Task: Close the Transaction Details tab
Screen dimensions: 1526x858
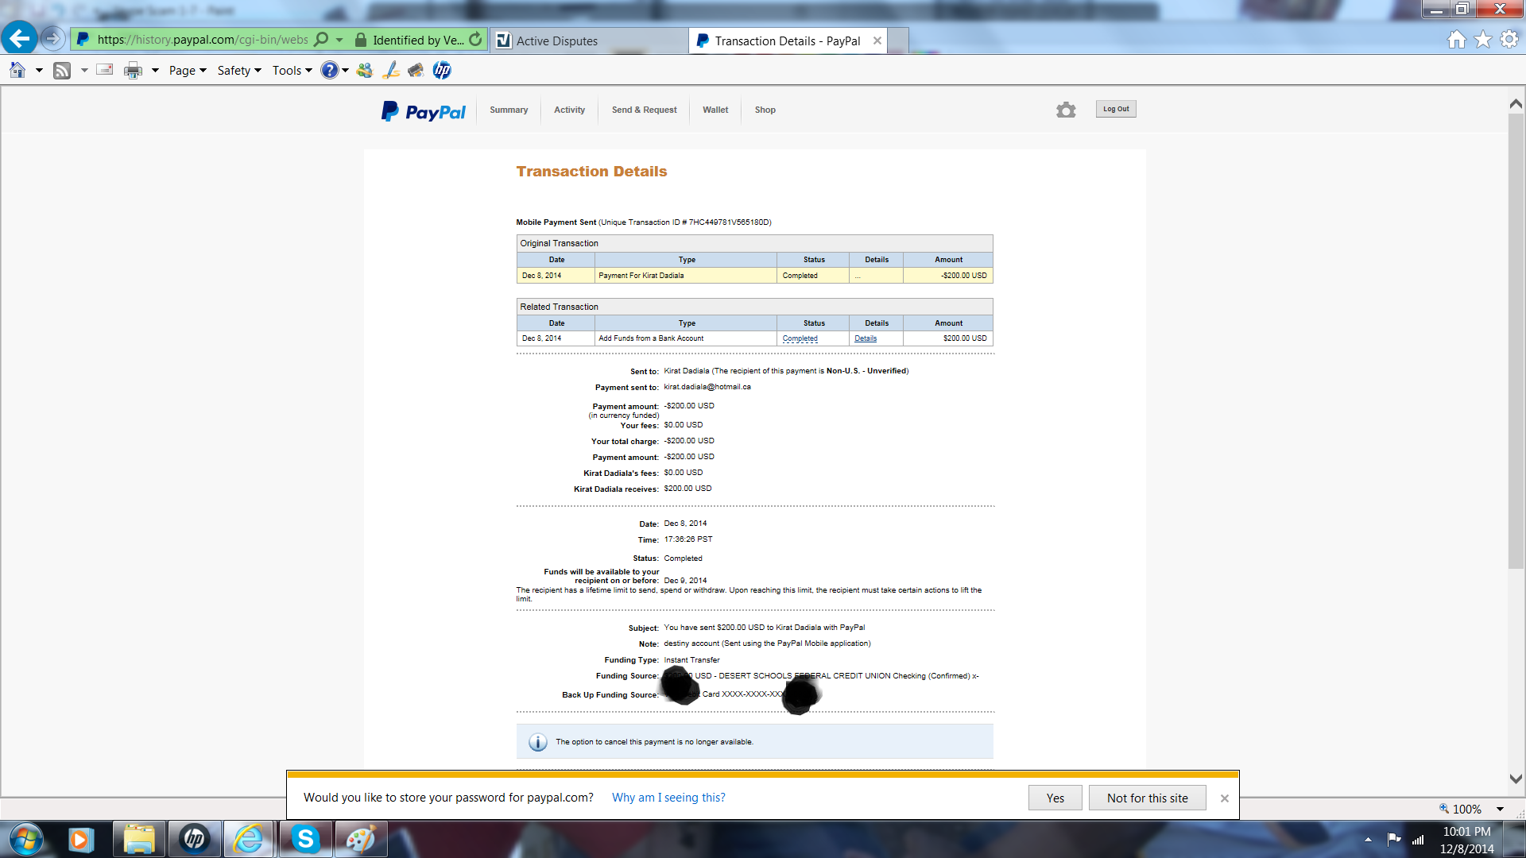Action: pos(877,41)
